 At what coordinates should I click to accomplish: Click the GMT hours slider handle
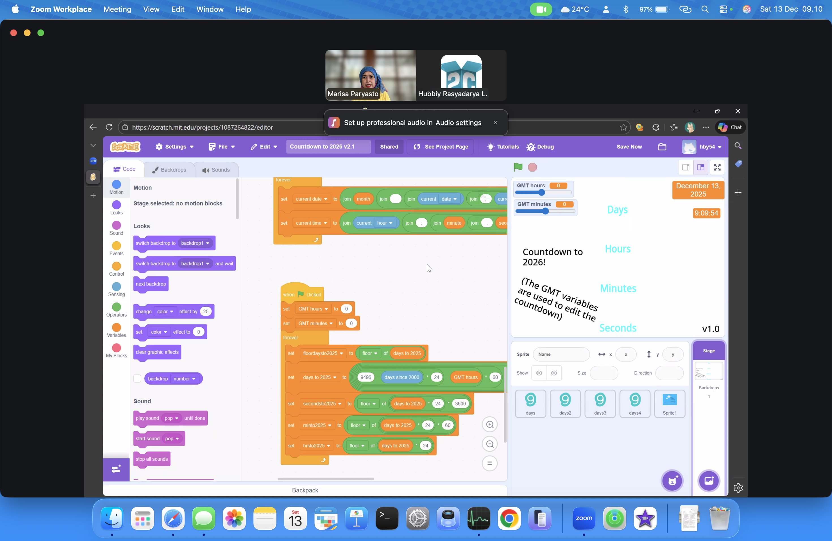(541, 193)
